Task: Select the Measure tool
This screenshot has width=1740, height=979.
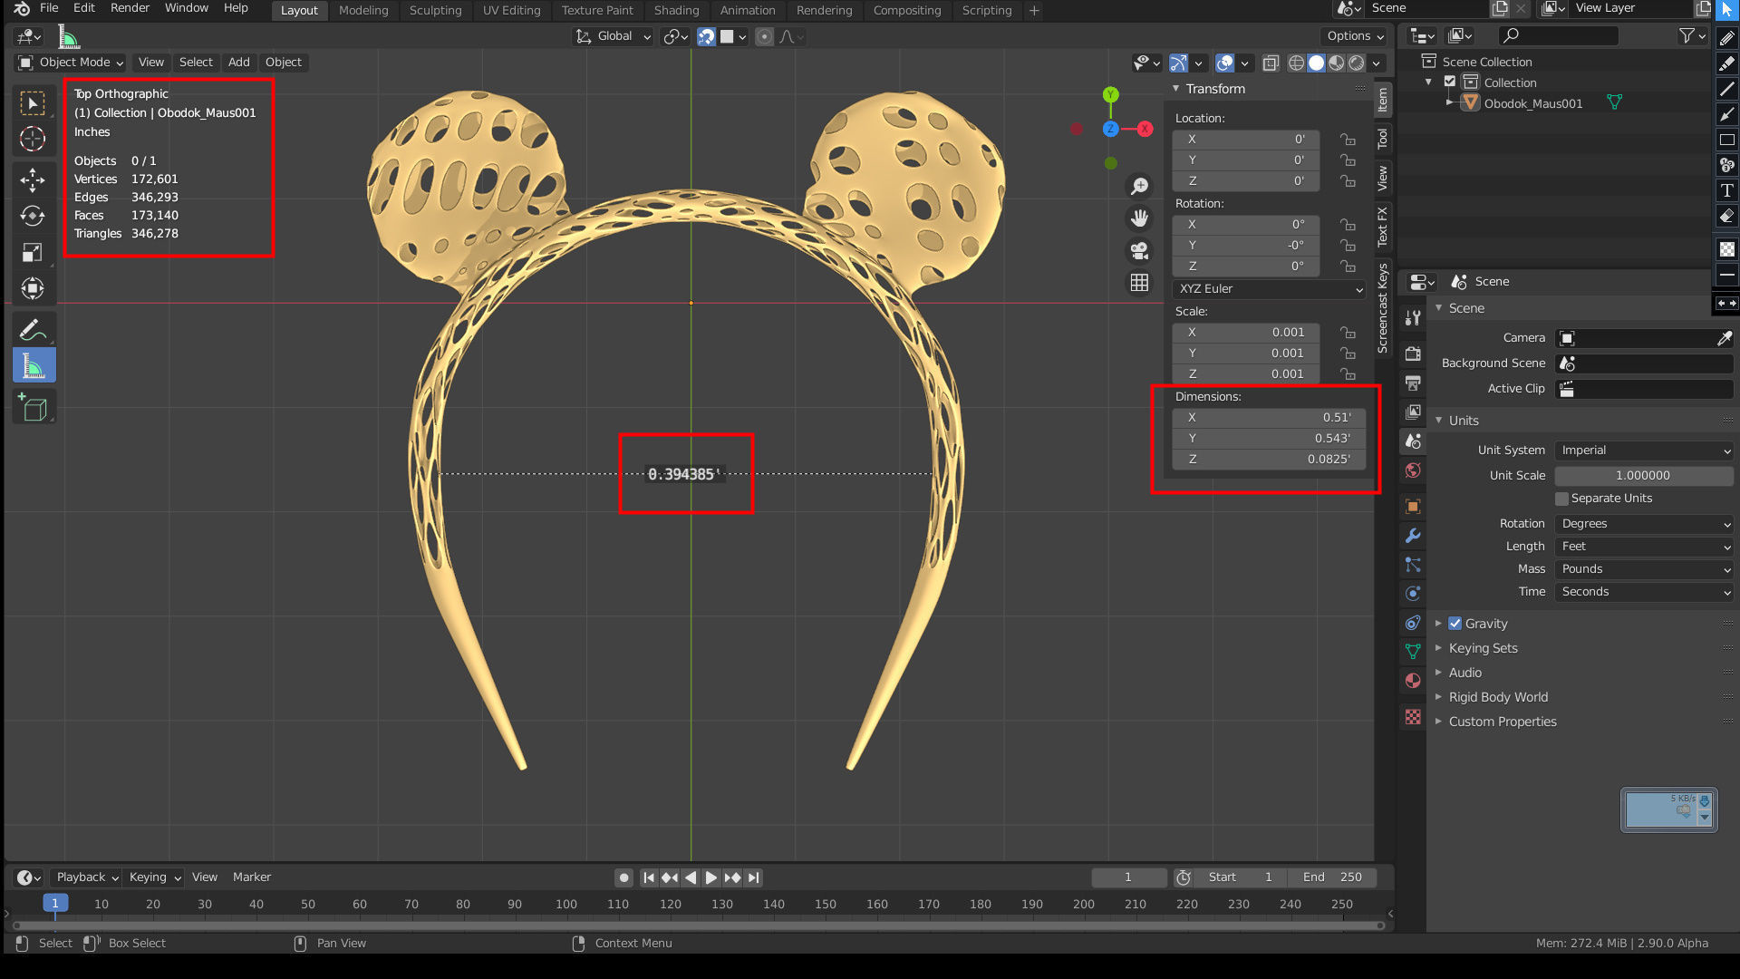Action: coord(34,365)
